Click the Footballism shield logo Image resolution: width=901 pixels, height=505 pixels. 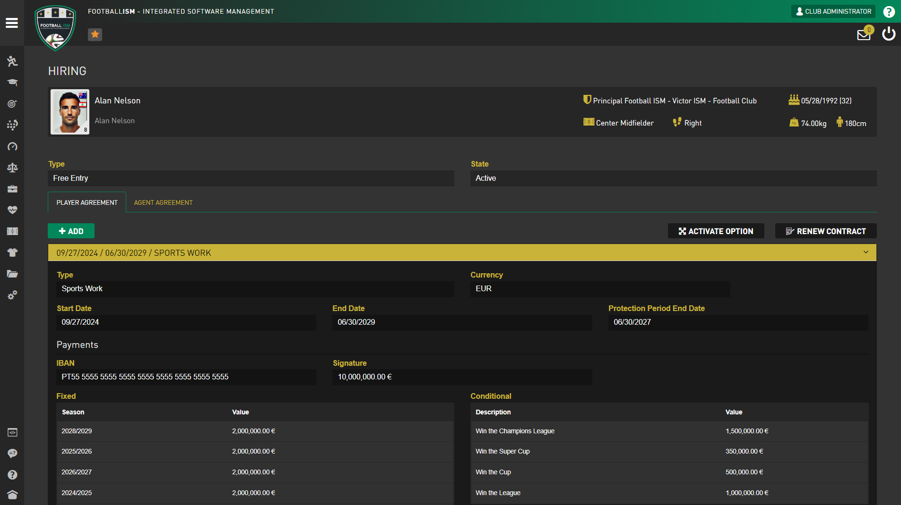[x=55, y=27]
